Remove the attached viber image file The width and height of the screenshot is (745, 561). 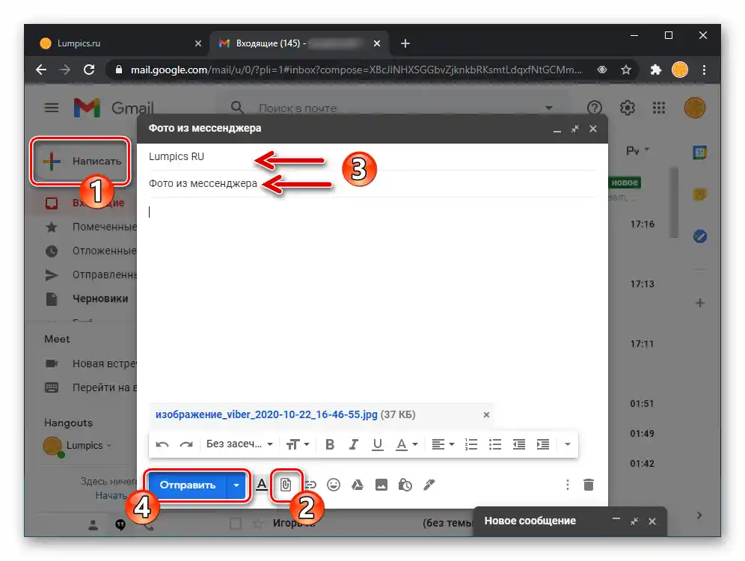[486, 414]
